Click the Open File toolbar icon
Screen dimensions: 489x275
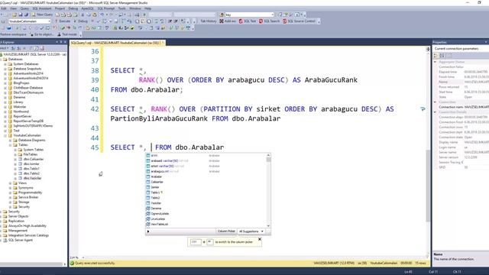click(x=15, y=15)
